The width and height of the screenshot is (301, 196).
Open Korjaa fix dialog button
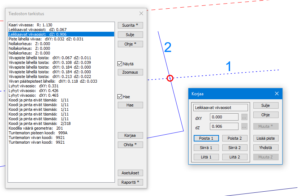[x=130, y=135]
